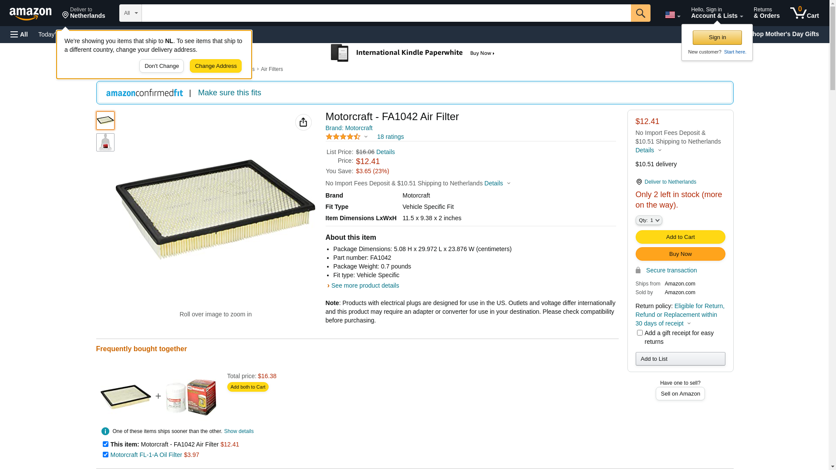The height and width of the screenshot is (470, 836).
Task: Open Returns & Orders
Action: click(766, 13)
